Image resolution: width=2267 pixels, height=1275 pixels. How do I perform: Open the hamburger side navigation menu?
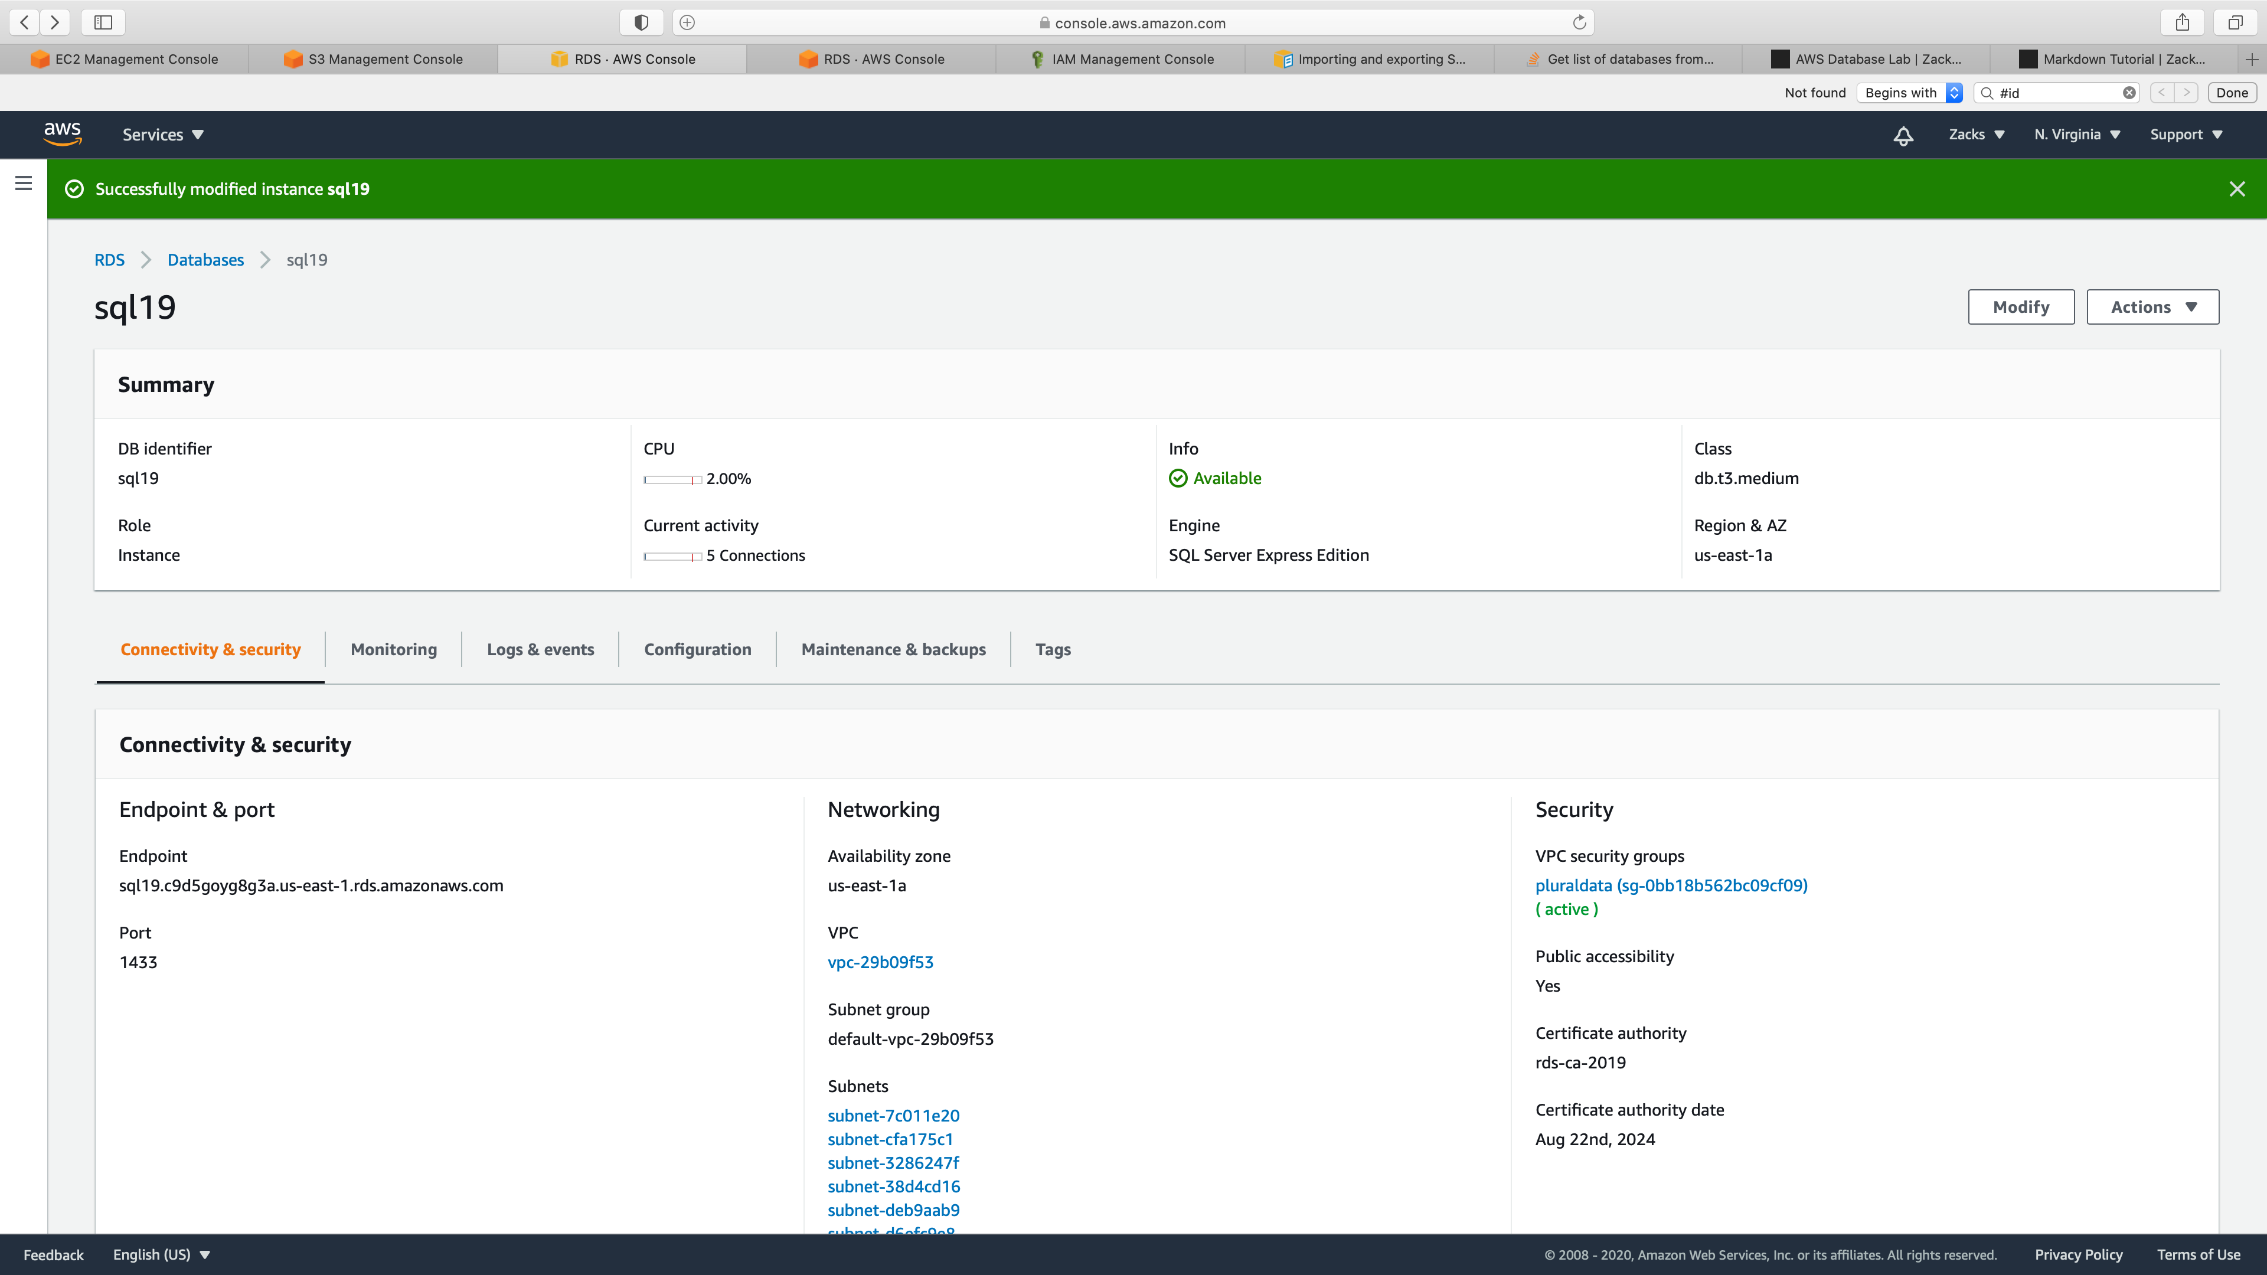pos(24,183)
